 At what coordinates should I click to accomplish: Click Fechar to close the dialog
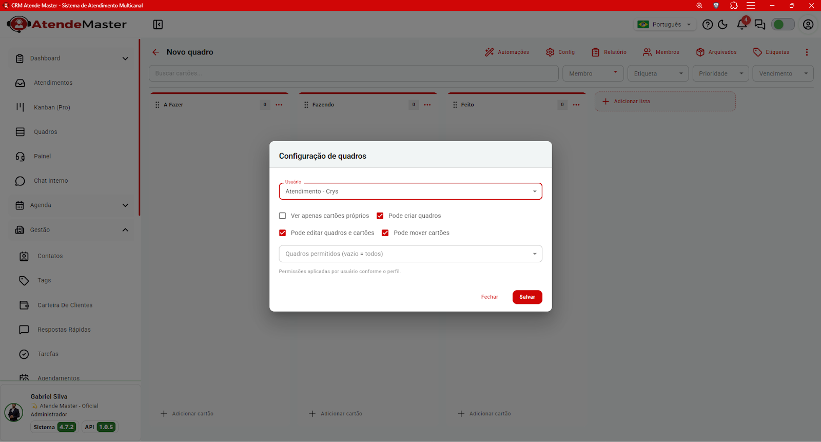click(x=490, y=297)
